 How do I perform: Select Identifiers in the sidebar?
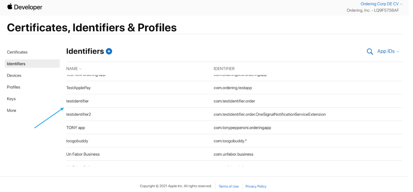point(32,64)
